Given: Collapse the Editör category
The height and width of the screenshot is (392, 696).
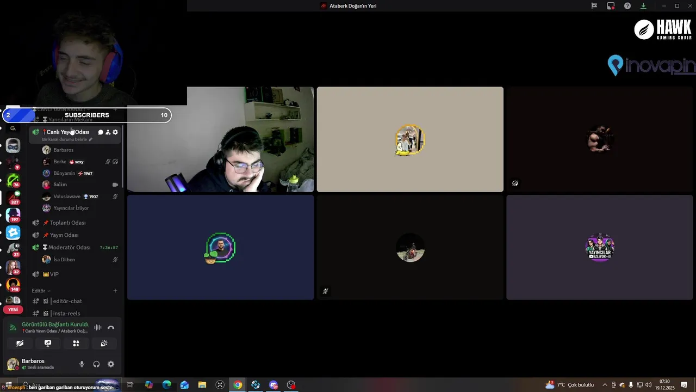Looking at the screenshot, I should click(41, 291).
